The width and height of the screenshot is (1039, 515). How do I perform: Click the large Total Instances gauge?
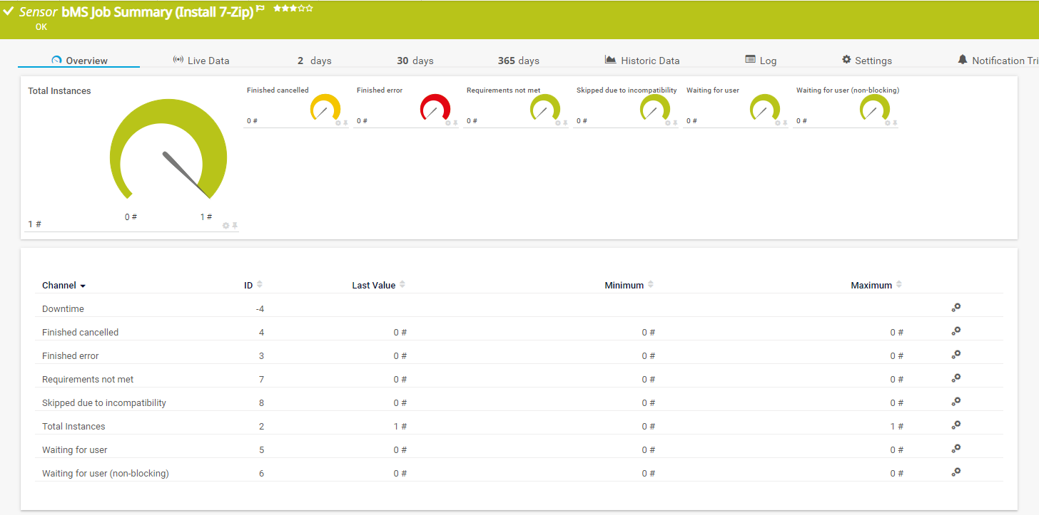(x=168, y=152)
